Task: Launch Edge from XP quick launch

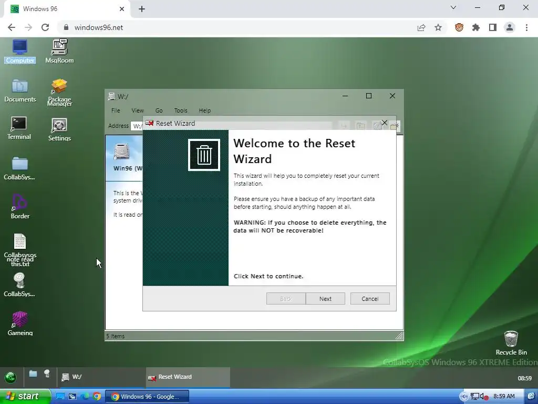Action: tap(85, 397)
